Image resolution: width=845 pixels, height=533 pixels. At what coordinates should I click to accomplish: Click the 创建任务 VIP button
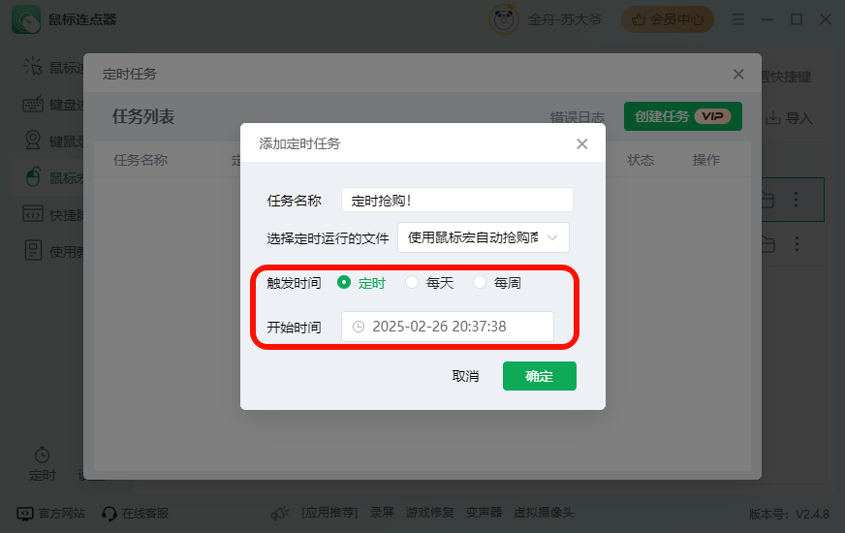point(683,116)
